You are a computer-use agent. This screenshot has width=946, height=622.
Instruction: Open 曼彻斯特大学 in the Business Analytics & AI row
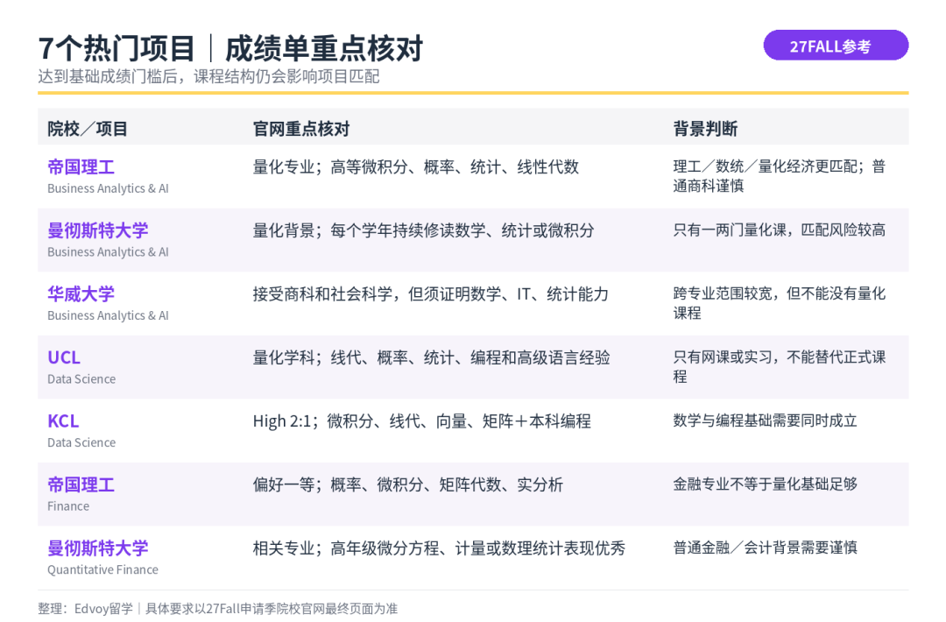coord(98,230)
